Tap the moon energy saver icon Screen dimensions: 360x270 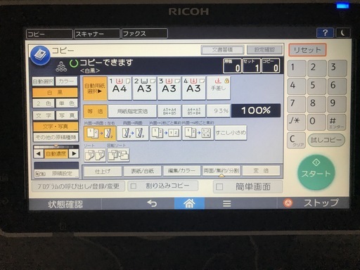click(343, 33)
